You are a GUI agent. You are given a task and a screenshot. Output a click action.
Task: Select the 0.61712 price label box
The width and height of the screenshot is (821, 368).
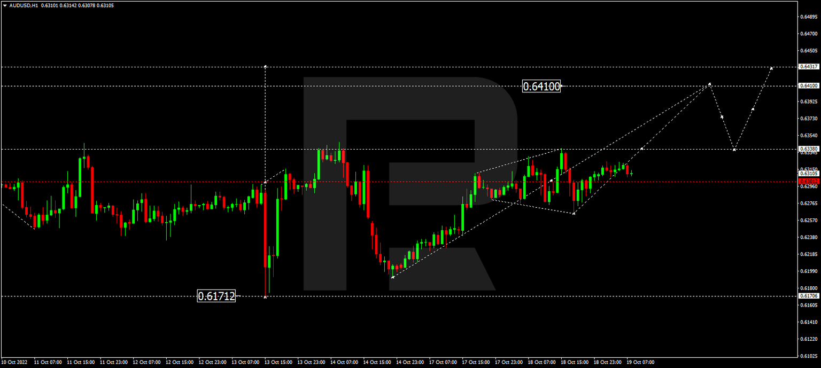pos(216,295)
